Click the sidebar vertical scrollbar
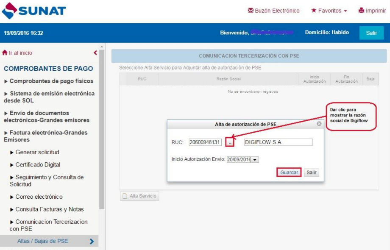This screenshot has height=250, width=390. pyautogui.click(x=102, y=127)
